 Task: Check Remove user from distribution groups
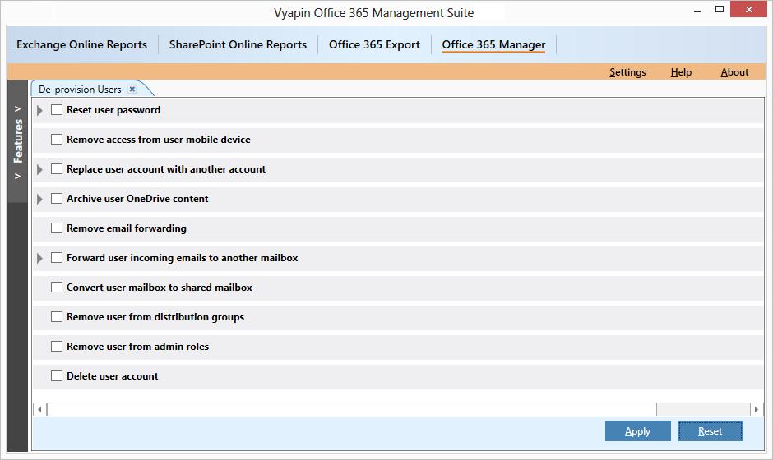pos(57,317)
